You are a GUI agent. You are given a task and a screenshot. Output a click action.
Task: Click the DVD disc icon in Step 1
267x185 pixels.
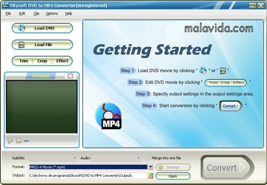202,71
